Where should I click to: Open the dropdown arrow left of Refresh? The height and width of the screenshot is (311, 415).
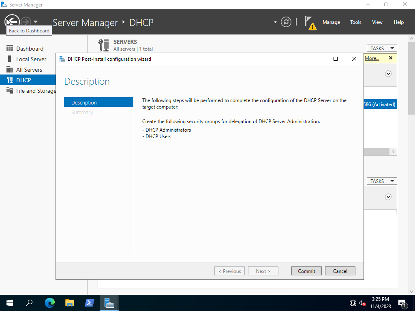pyautogui.click(x=275, y=22)
